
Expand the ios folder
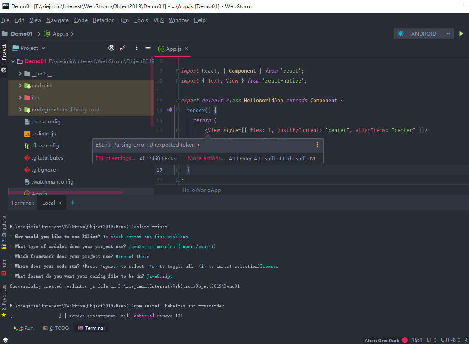(20, 98)
